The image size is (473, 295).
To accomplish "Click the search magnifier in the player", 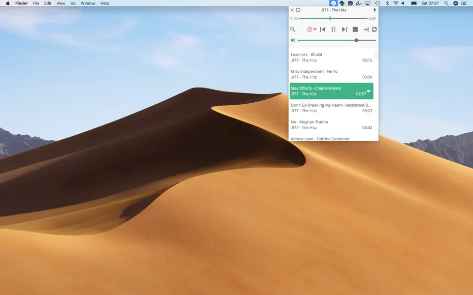I will pyautogui.click(x=293, y=29).
